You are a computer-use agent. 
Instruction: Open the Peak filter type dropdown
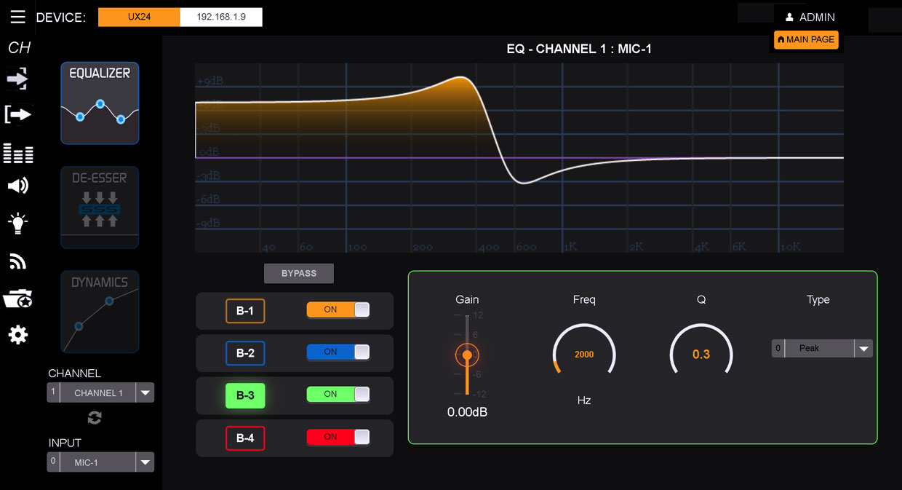863,349
